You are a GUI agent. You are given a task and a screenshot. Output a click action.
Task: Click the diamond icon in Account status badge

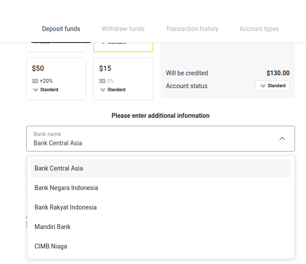pyautogui.click(x=263, y=86)
